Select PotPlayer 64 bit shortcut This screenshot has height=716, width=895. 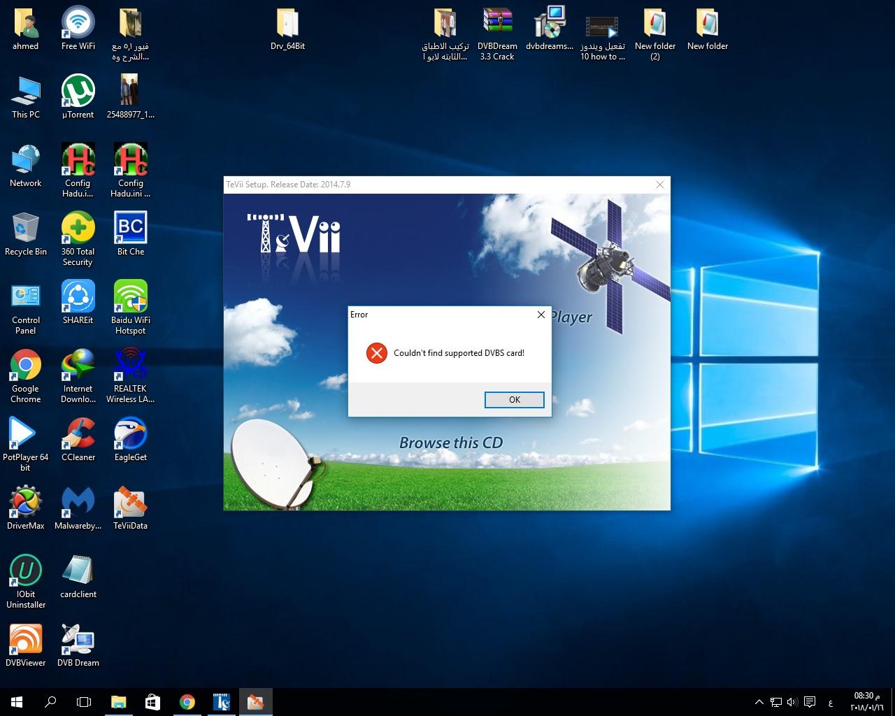pyautogui.click(x=26, y=445)
